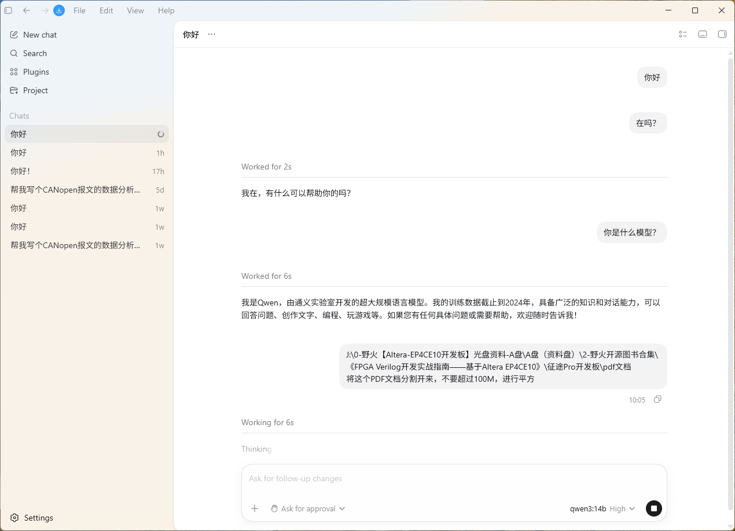The image size is (735, 531).
Task: Click the 在吗? message bubble
Action: [648, 123]
